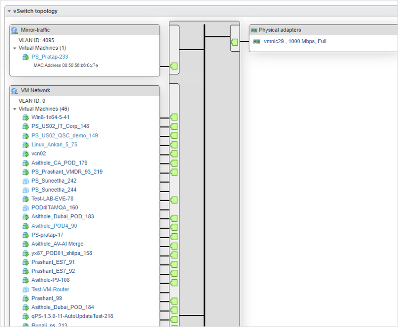398x327 pixels.
Task: Click green port connector for Asithole-P9-108
Action: [174, 282]
